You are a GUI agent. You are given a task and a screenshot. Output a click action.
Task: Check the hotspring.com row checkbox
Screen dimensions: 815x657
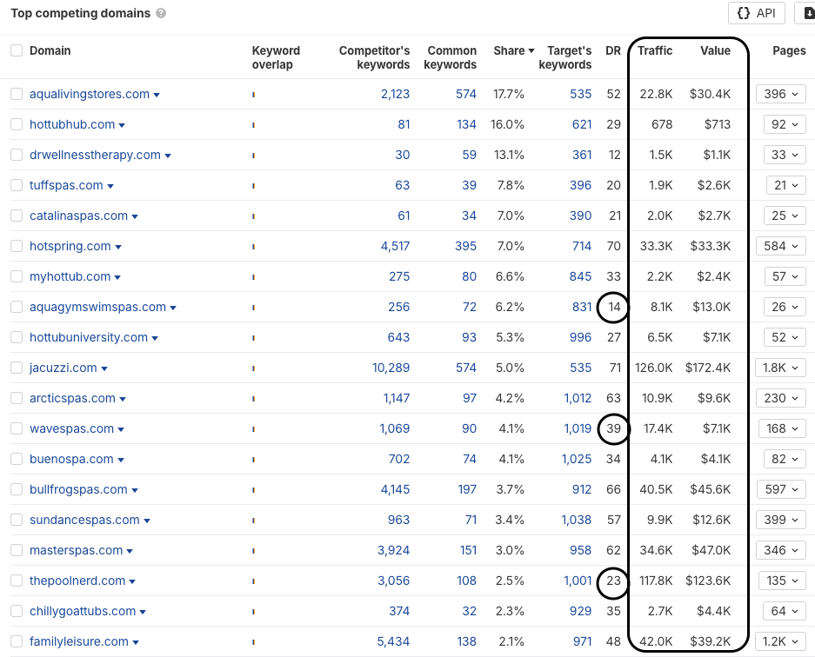coord(17,246)
